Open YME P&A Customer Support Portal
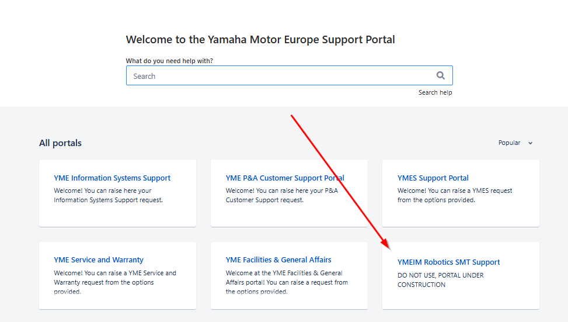Viewport: 568px width, 322px height. [x=285, y=178]
